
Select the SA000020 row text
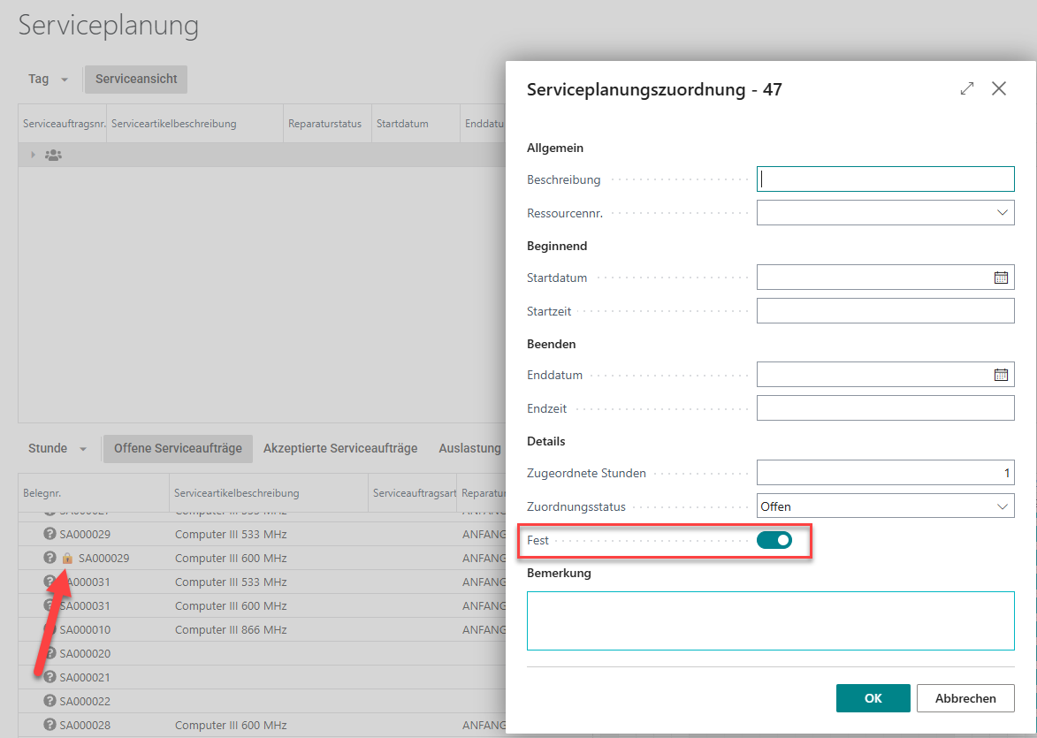click(x=86, y=653)
